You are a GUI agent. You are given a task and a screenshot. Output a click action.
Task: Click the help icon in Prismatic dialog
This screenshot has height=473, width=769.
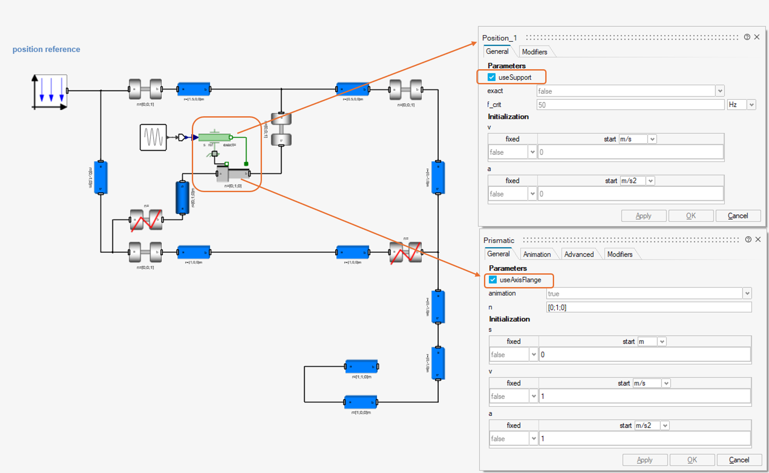[x=748, y=240]
